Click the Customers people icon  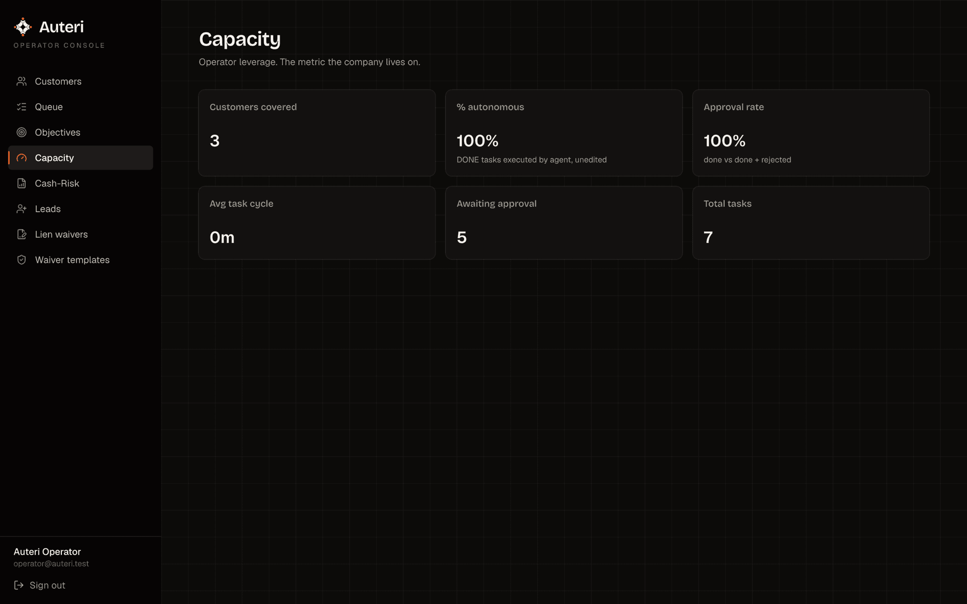click(x=21, y=81)
